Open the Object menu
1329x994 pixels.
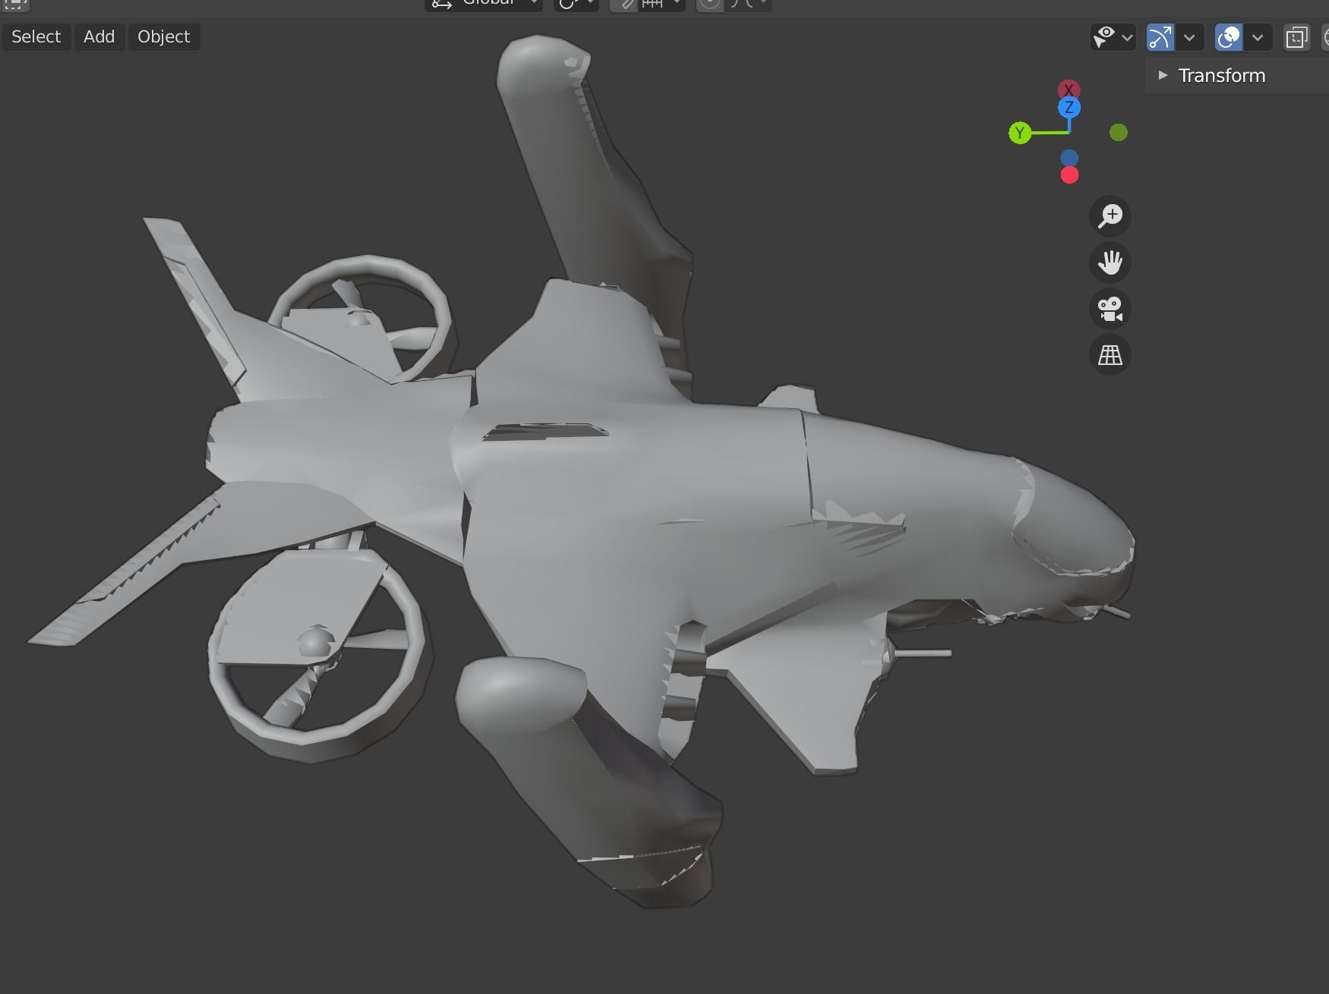click(x=163, y=36)
